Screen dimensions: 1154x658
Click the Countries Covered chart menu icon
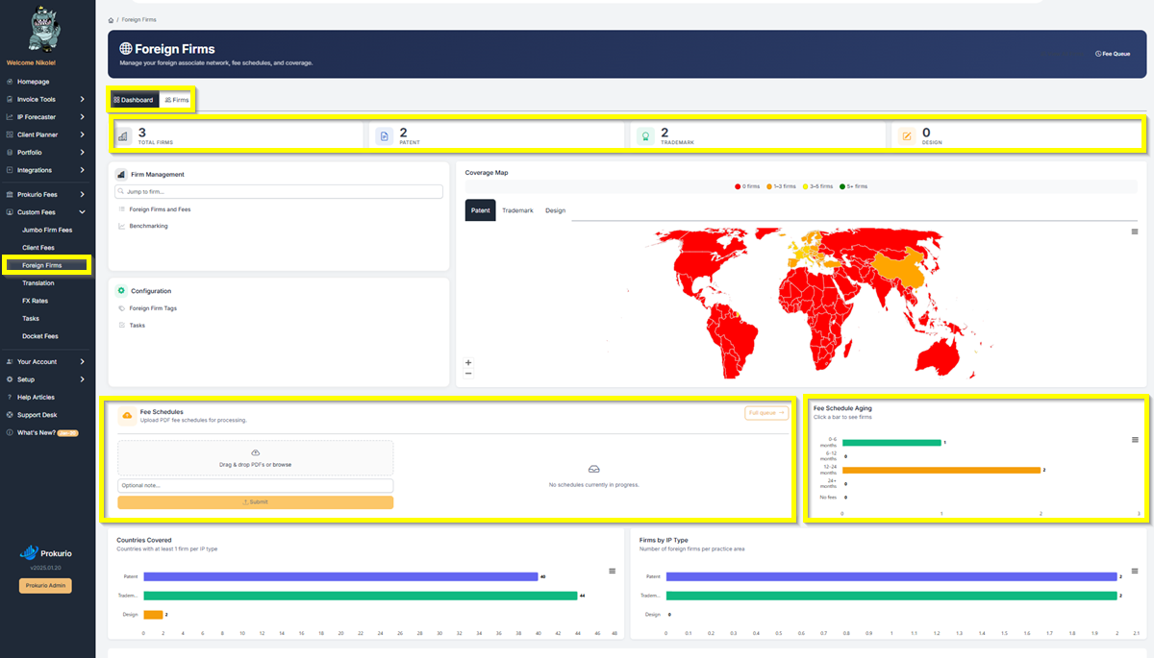click(613, 571)
